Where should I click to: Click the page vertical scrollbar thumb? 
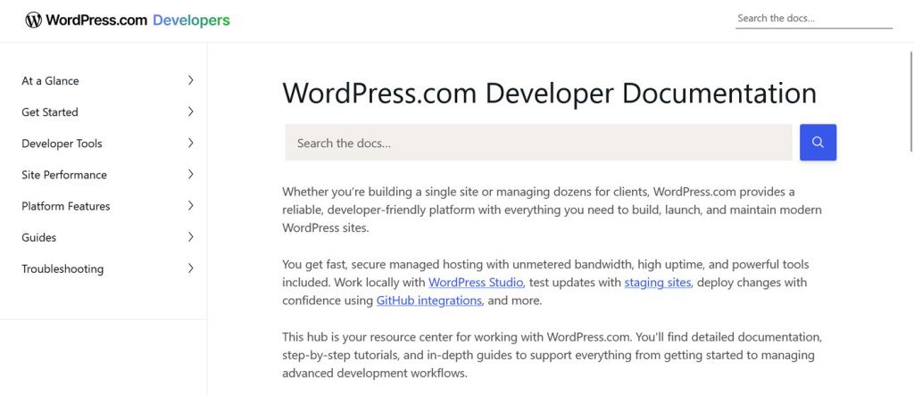coord(911,102)
